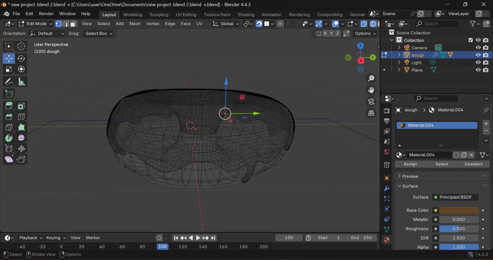Screen dimensions: 493x260
Task: Click the zoom magnifier viewport gizmo
Action: (371, 78)
